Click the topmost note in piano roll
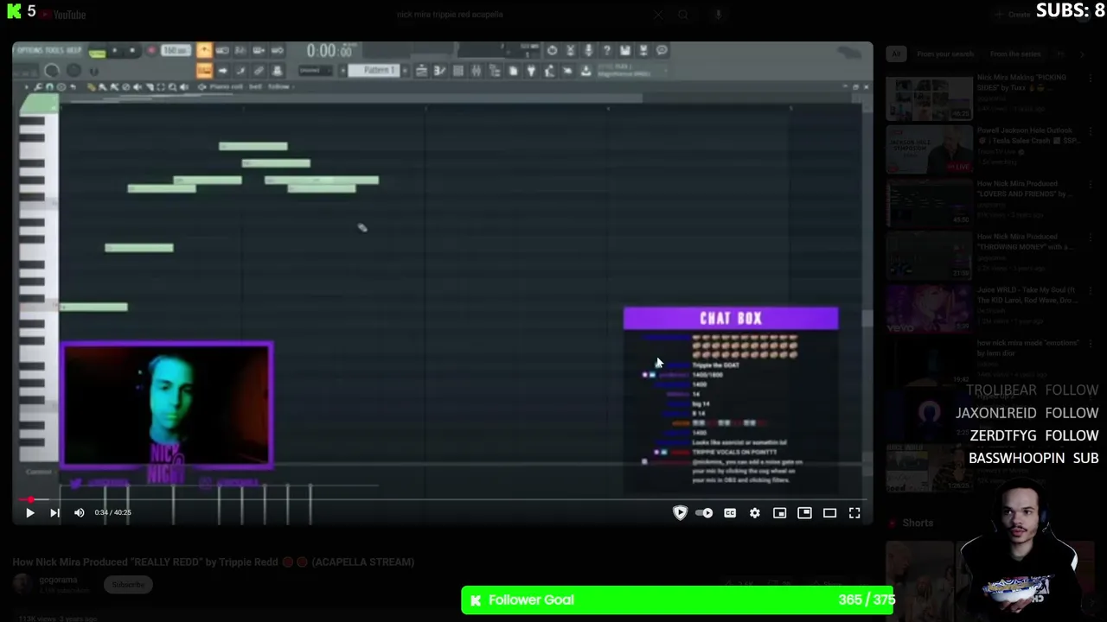This screenshot has width=1107, height=622. (x=253, y=146)
